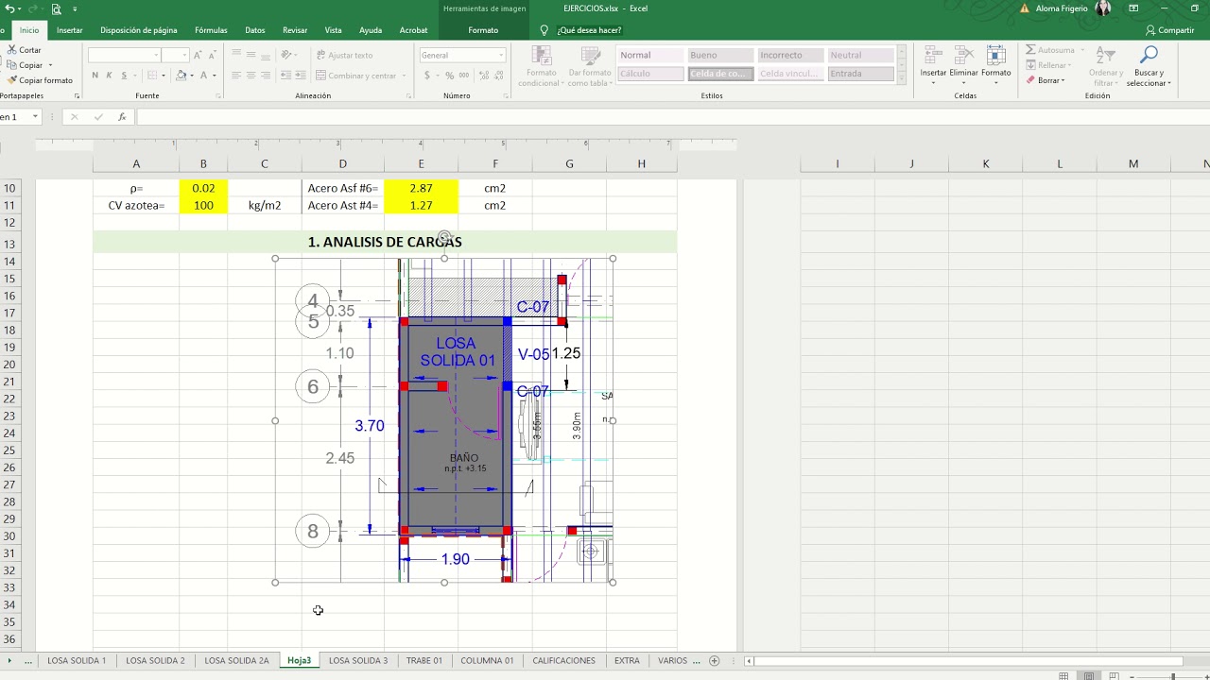Click the Cortar (cut) icon

click(x=11, y=50)
